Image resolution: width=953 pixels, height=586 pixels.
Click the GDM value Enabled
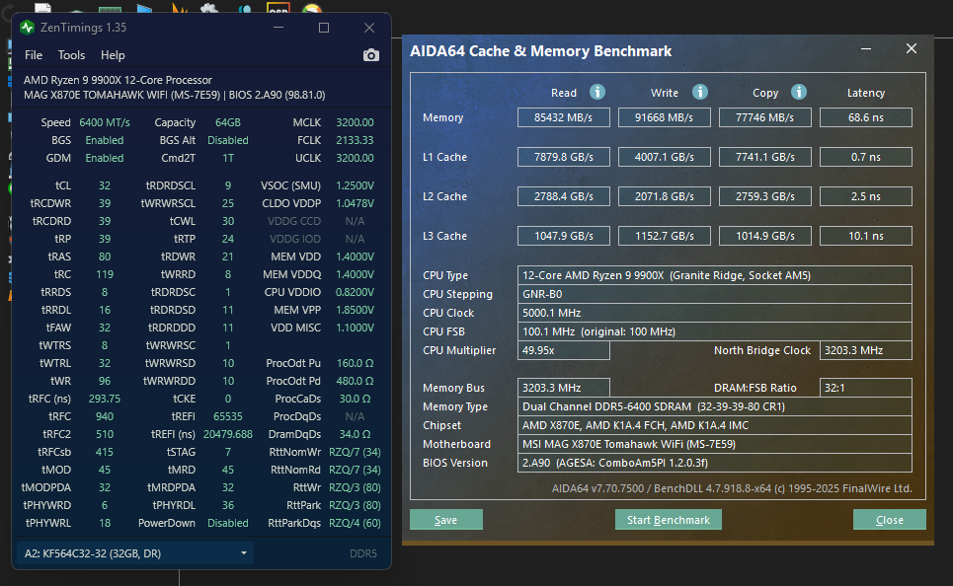pos(105,158)
